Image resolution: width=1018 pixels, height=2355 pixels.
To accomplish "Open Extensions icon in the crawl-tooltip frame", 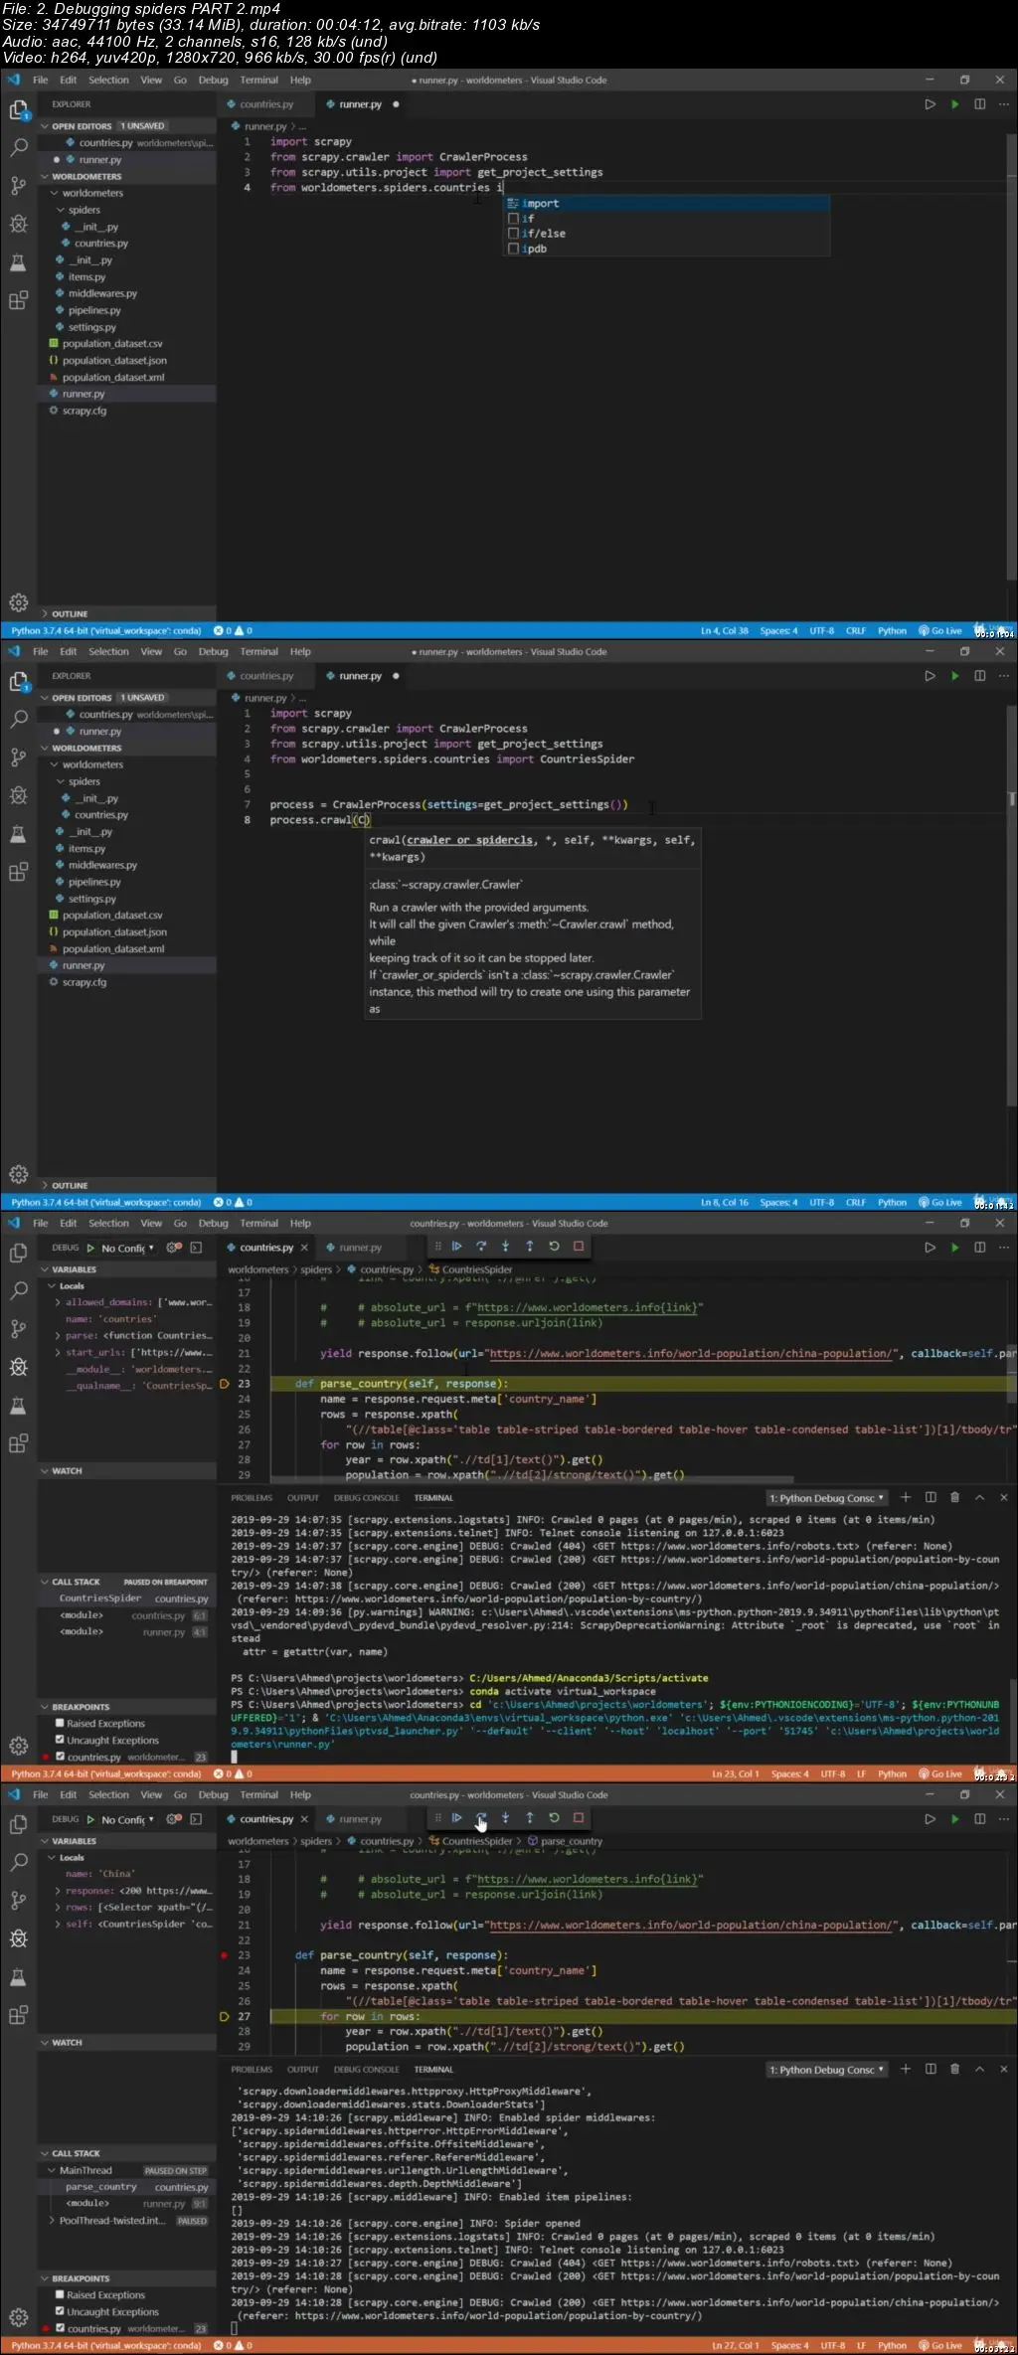I will tap(18, 872).
